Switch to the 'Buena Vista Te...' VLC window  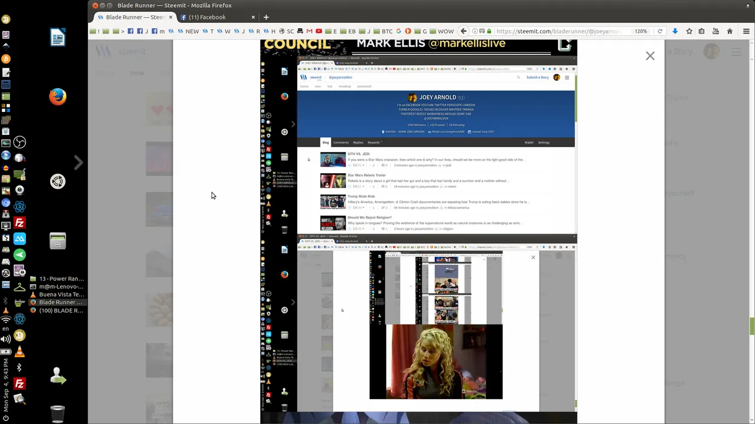[x=58, y=294]
